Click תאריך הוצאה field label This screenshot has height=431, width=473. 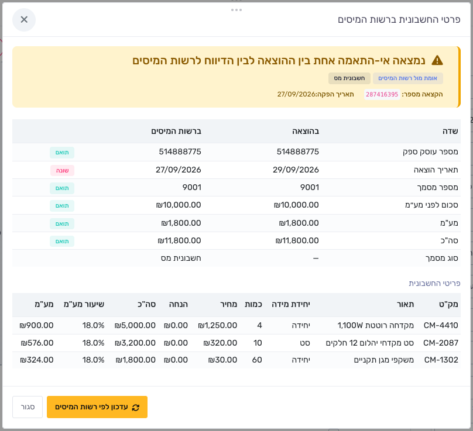pyautogui.click(x=436, y=170)
